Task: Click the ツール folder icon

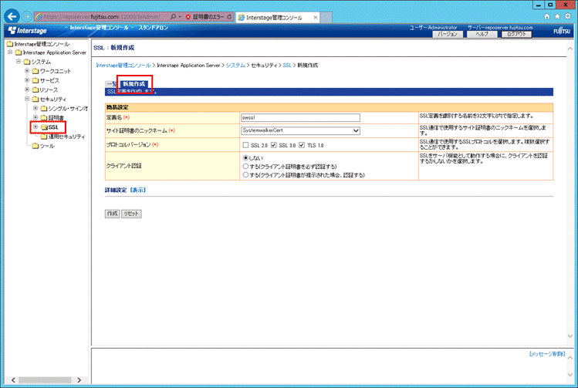Action: [35, 146]
